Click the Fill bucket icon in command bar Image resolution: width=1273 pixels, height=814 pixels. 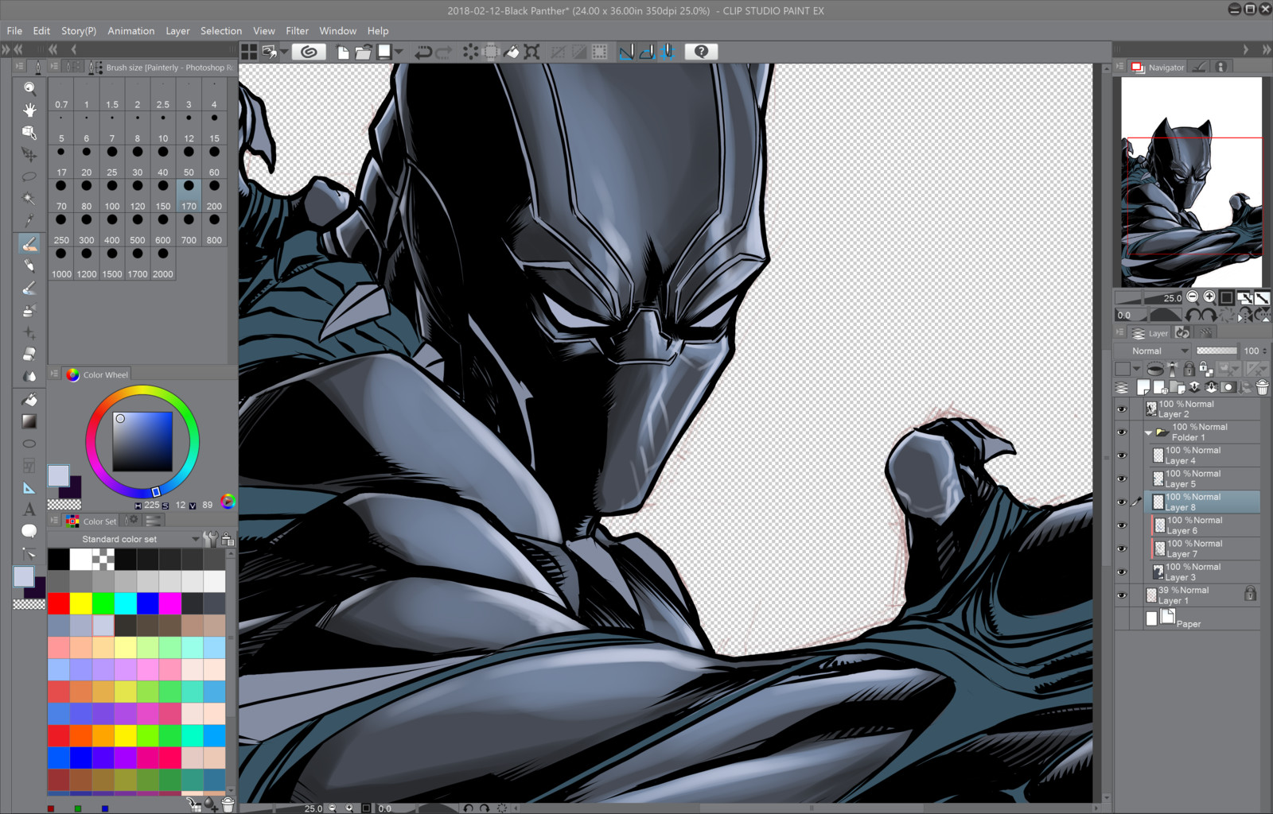click(512, 52)
